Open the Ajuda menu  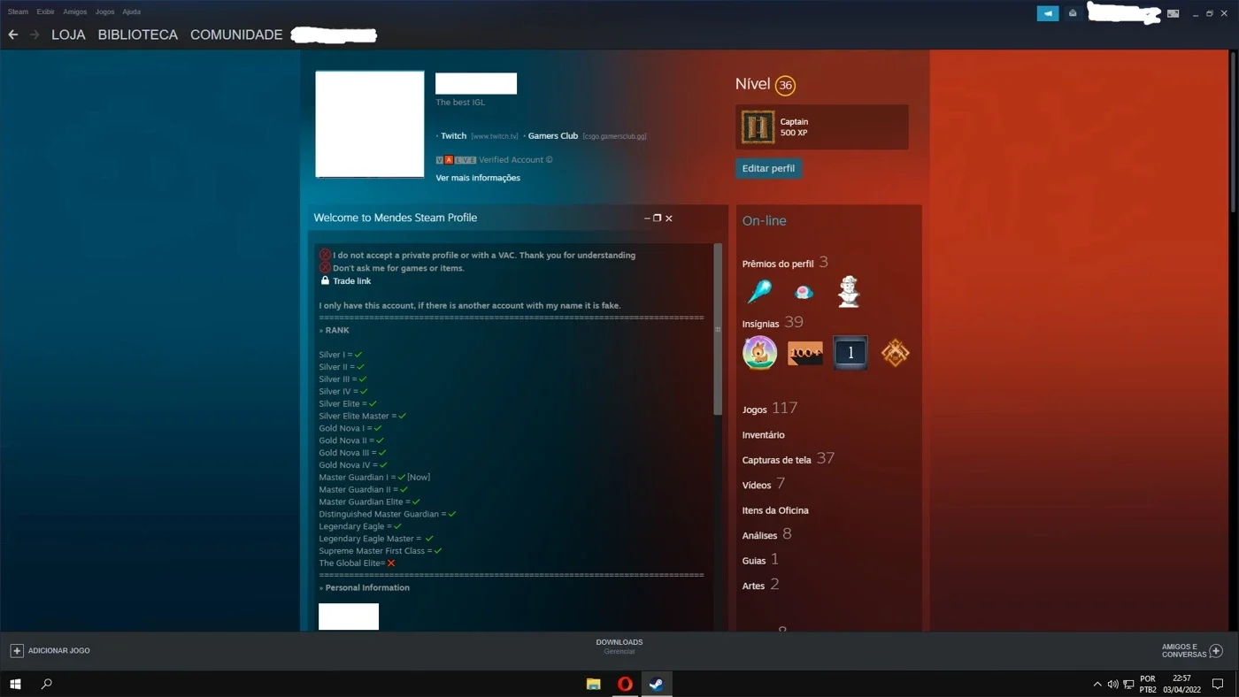click(x=131, y=11)
